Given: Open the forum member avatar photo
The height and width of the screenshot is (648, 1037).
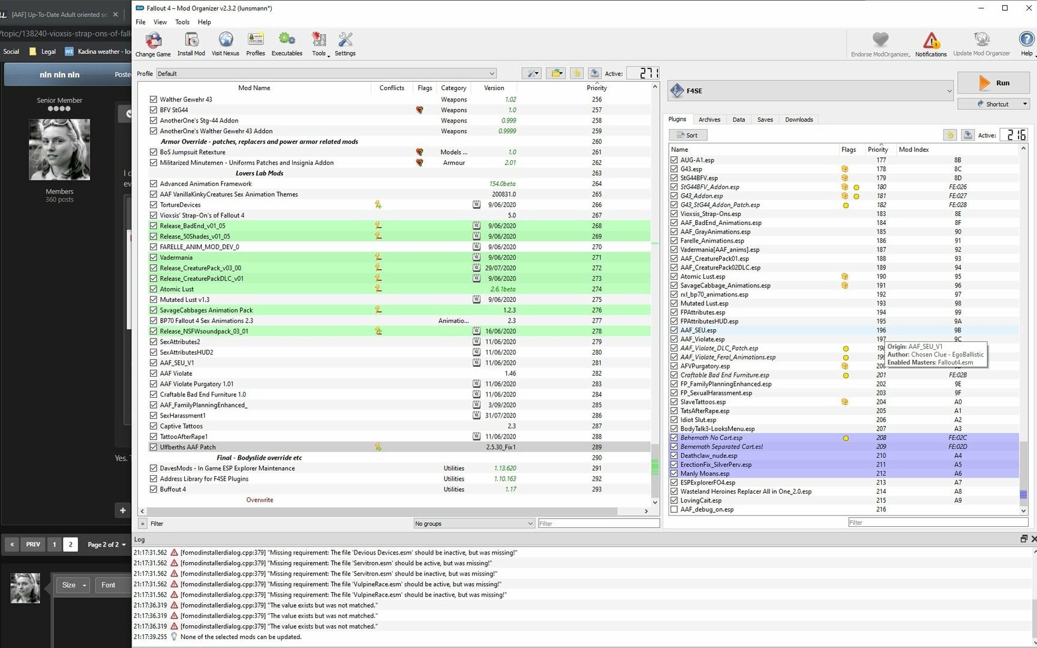Looking at the screenshot, I should [59, 149].
